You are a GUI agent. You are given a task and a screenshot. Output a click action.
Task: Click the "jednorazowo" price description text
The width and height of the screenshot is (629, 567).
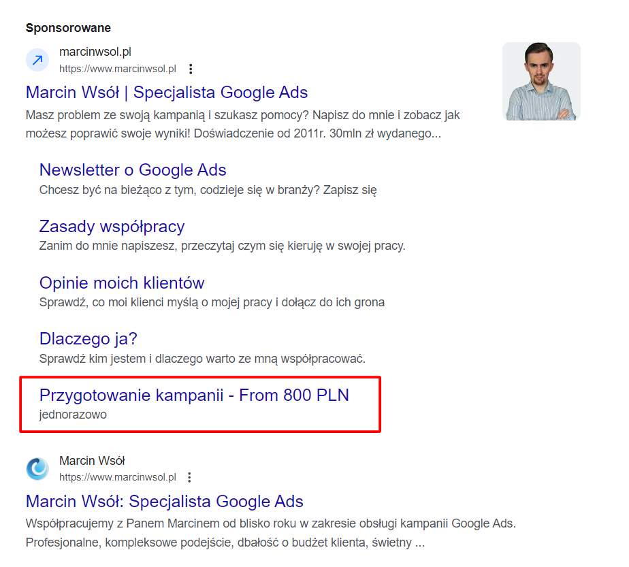[x=73, y=414]
